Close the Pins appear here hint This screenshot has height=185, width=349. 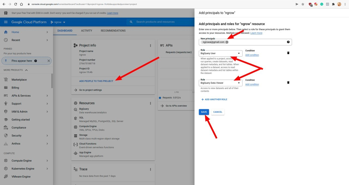(49, 61)
